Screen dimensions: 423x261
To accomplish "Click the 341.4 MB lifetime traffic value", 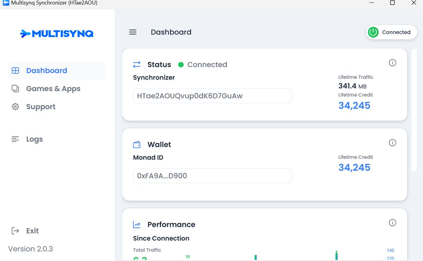I will pyautogui.click(x=352, y=86).
